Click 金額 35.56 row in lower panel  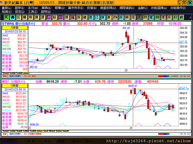pyautogui.click(x=15, y=127)
